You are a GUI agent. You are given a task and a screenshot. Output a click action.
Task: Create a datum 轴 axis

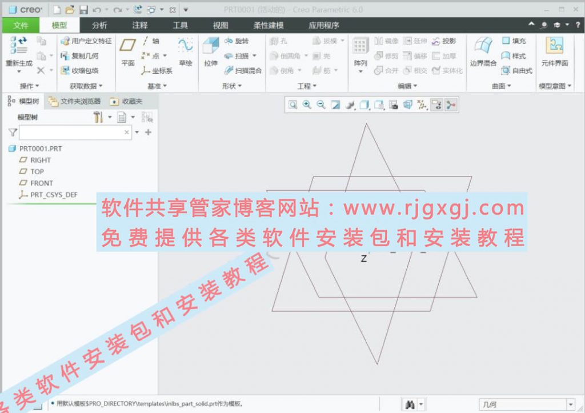151,41
